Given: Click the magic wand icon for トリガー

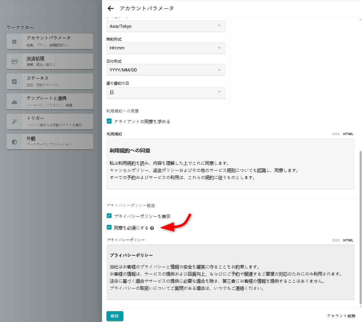Looking at the screenshot, I should pos(14,122).
